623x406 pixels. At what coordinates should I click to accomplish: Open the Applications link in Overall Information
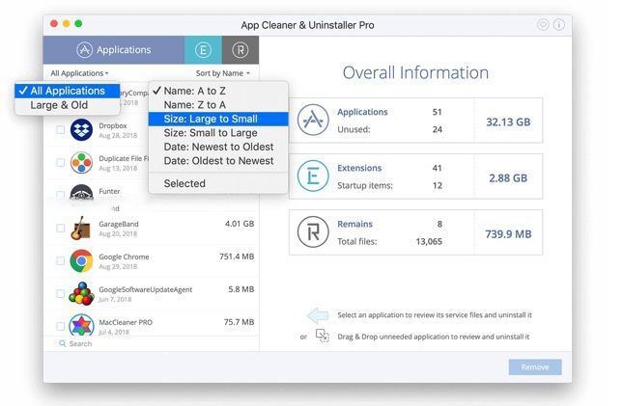click(x=362, y=112)
